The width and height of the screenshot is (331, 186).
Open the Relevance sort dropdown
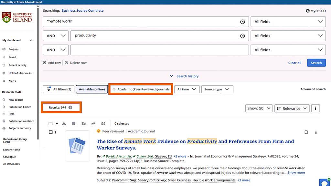click(292, 108)
